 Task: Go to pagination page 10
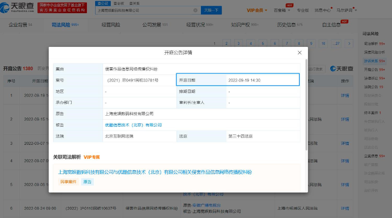click(x=323, y=44)
